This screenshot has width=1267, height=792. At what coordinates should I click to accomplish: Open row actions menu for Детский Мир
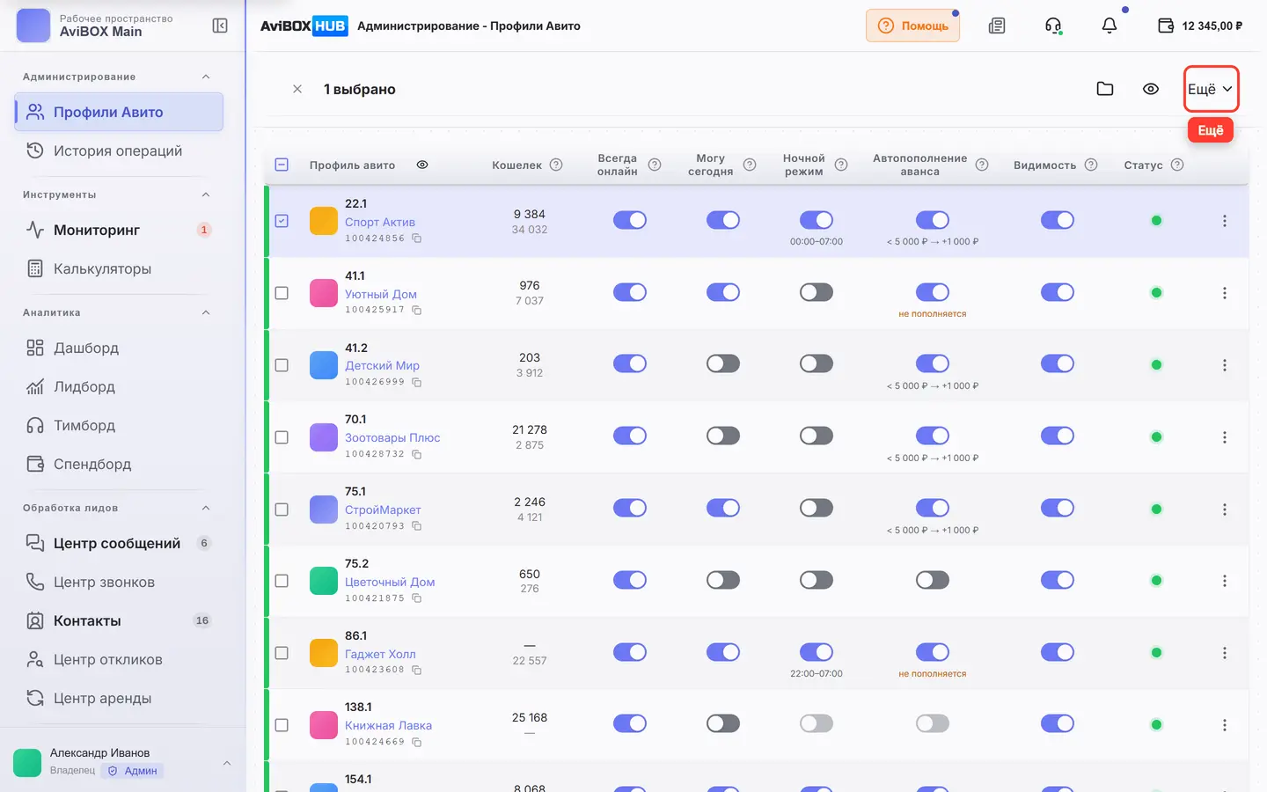pos(1224,365)
